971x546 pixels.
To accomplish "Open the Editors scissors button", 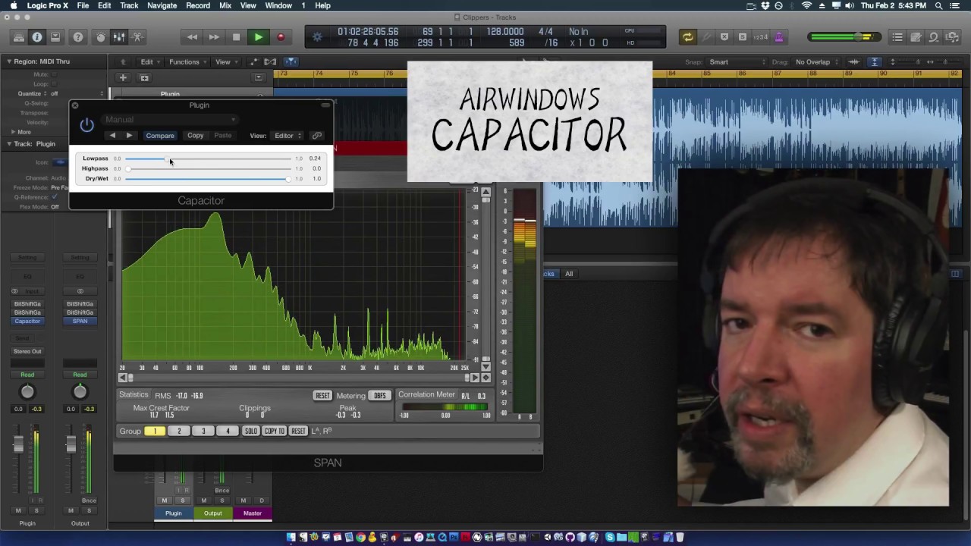I will click(137, 37).
